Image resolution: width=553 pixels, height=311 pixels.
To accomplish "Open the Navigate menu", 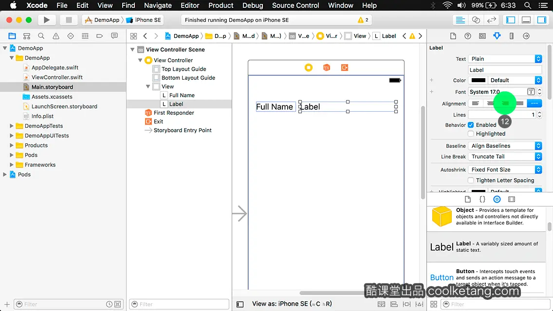I will (158, 5).
